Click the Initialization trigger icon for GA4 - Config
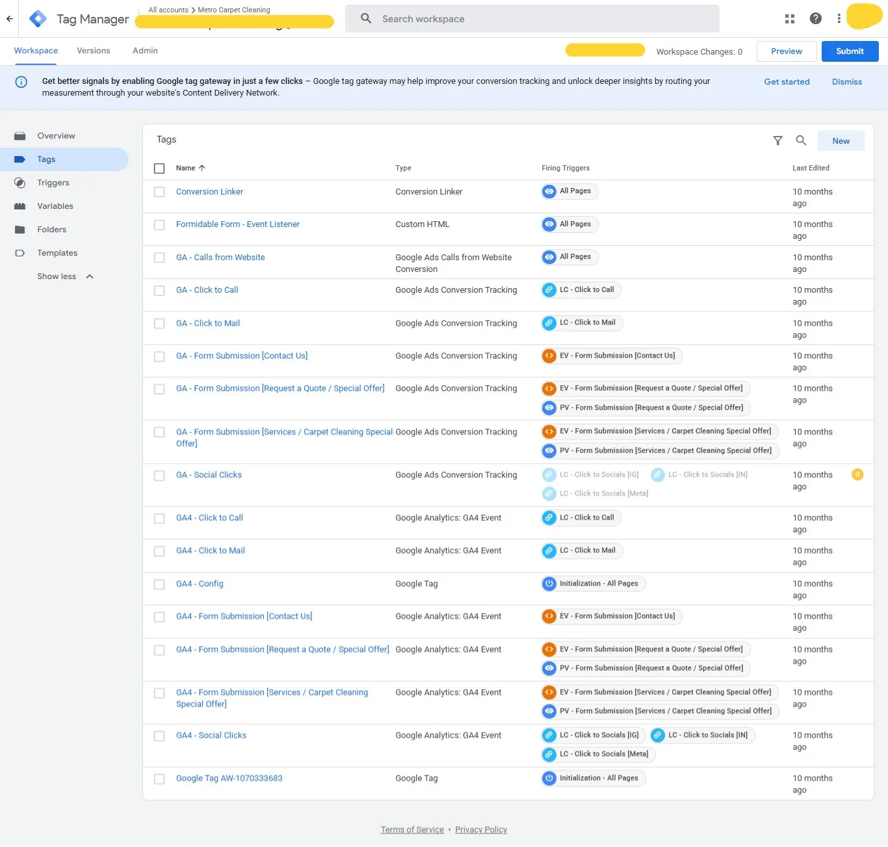888x847 pixels. 549,584
